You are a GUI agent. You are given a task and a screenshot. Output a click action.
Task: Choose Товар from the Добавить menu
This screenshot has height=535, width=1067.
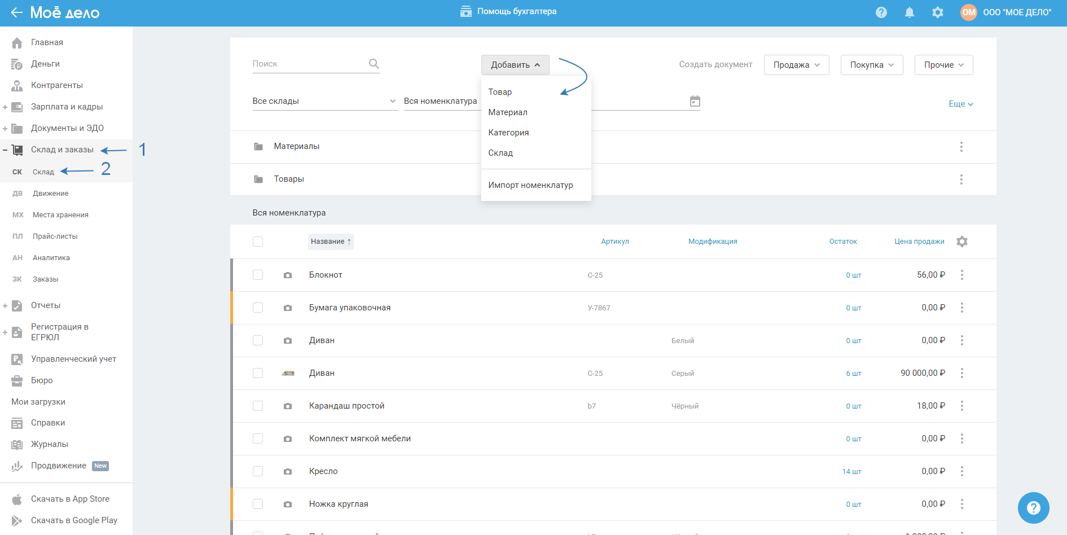pos(500,92)
